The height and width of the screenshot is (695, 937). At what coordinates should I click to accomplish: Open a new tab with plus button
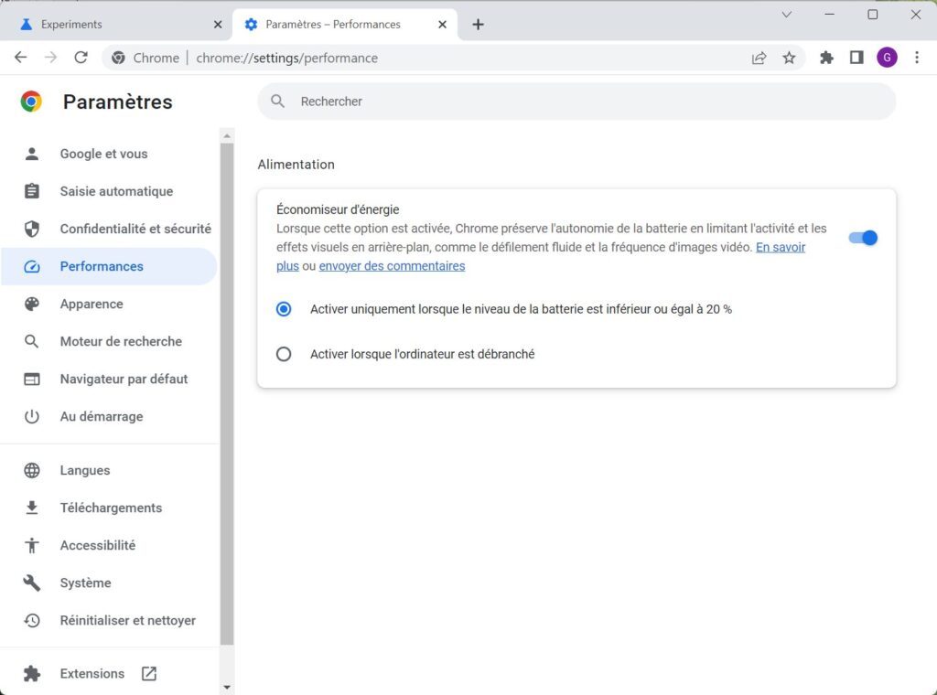click(x=478, y=25)
